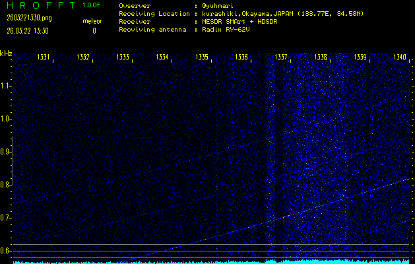Viewport: 415px width, 264px height.
Task: Select the 1333 time tick label
Action: (123, 58)
